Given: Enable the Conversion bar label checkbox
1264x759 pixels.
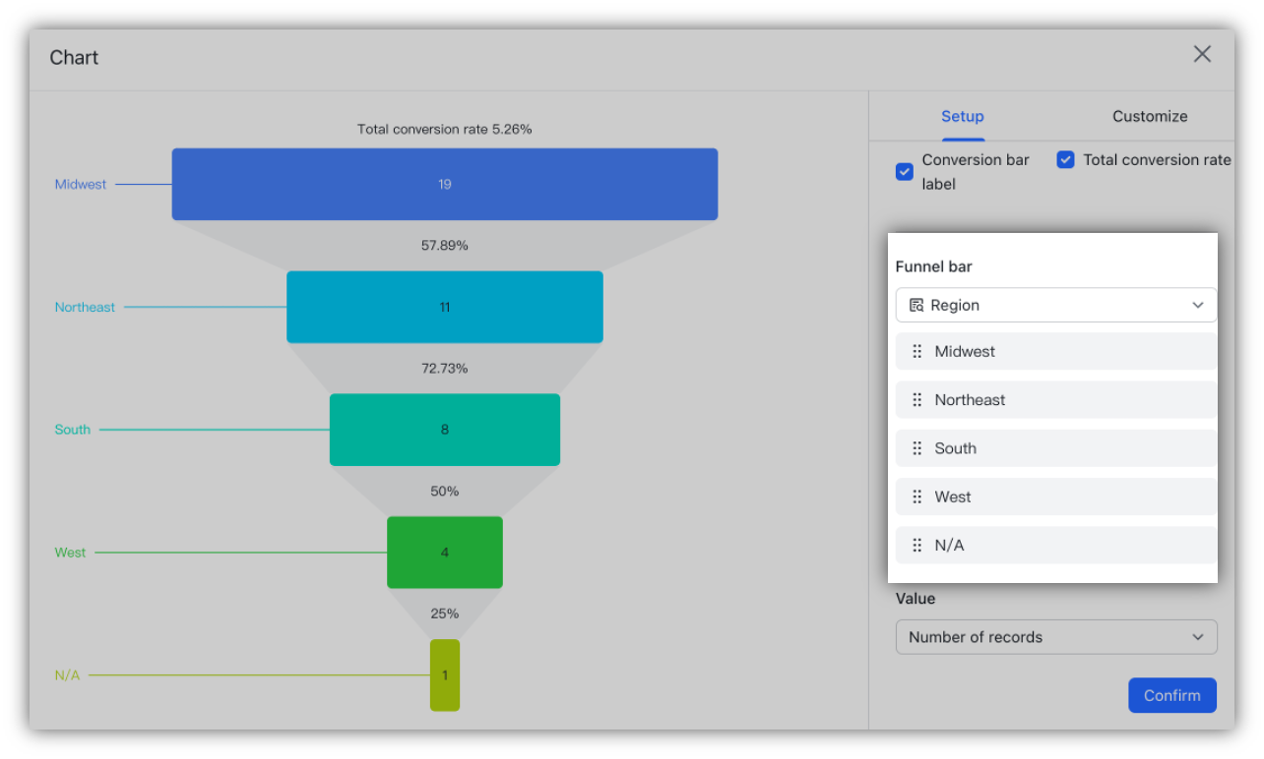Looking at the screenshot, I should pos(904,171).
